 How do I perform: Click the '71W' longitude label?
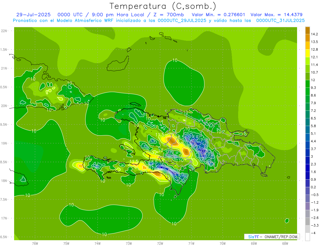191,243
